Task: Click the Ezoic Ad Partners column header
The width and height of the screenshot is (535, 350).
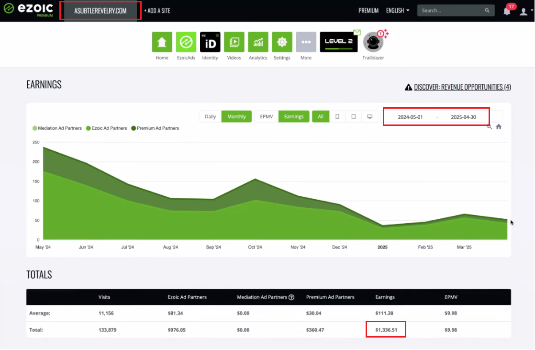Action: tap(187, 297)
